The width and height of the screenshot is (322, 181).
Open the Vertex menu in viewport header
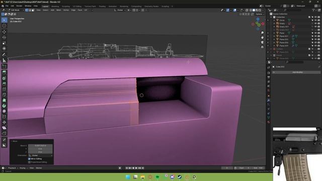[66, 10]
